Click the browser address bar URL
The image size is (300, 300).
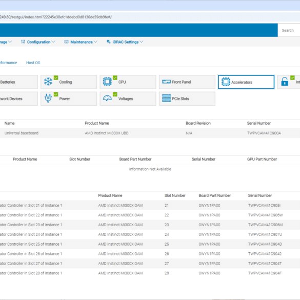(56, 17)
